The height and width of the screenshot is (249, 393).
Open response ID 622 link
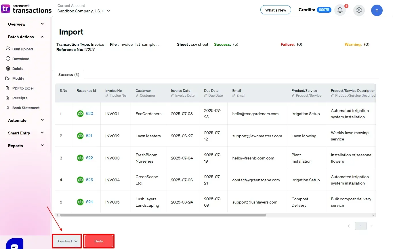coord(89,158)
